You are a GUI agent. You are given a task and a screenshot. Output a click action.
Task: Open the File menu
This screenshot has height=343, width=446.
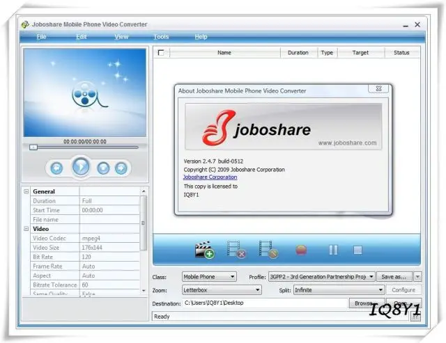(42, 37)
